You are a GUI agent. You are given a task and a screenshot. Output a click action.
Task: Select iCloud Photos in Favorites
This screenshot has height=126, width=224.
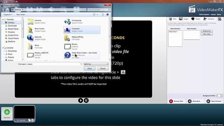coord(13,38)
